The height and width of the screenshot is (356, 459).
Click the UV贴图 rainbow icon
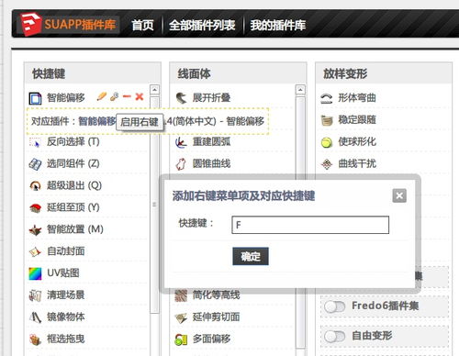click(35, 273)
